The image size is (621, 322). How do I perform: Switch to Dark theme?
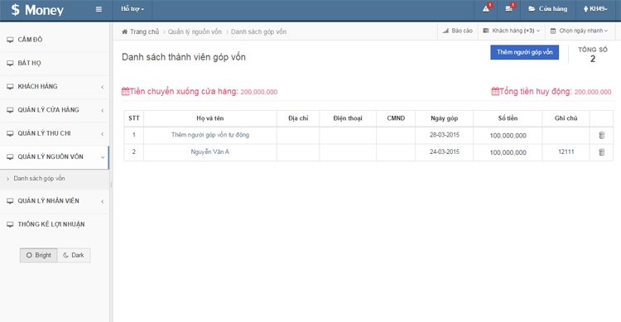pyautogui.click(x=74, y=255)
